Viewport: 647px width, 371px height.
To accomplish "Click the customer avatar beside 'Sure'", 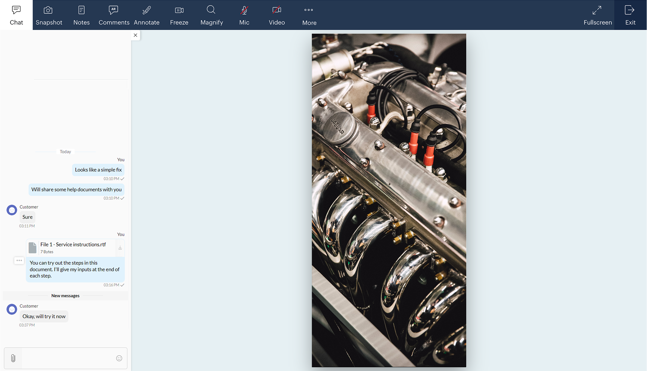I will pyautogui.click(x=12, y=210).
